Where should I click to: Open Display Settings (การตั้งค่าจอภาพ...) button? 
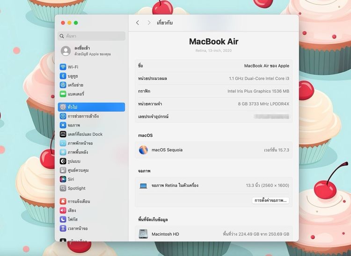tap(271, 200)
